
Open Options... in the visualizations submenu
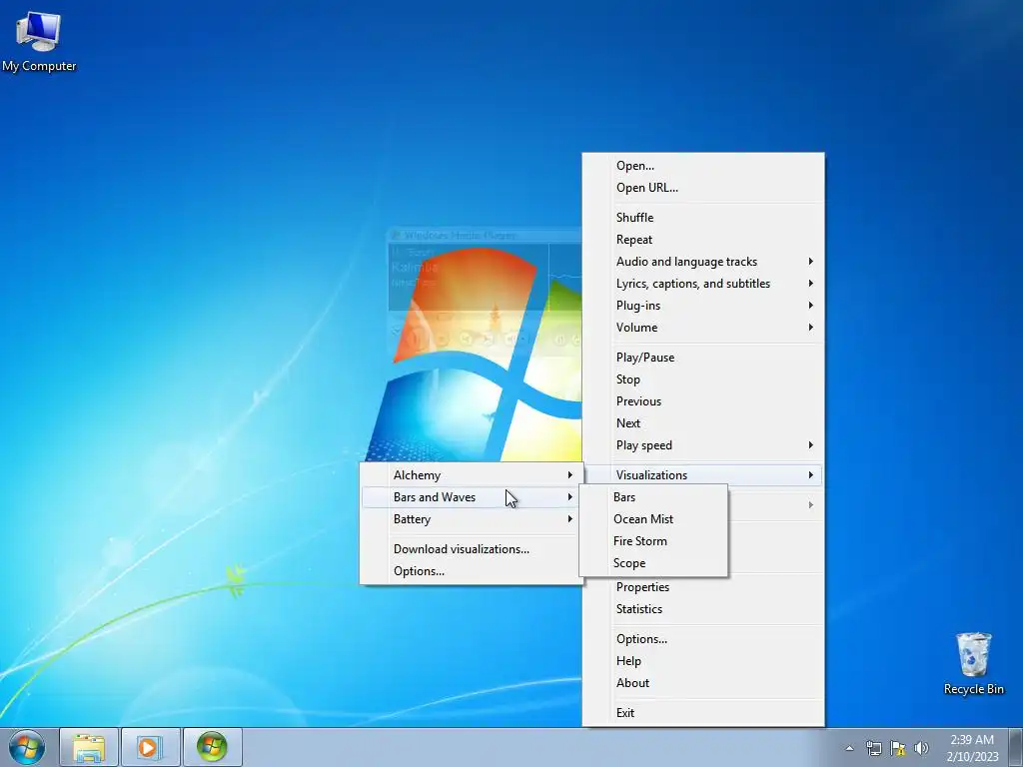[472, 571]
